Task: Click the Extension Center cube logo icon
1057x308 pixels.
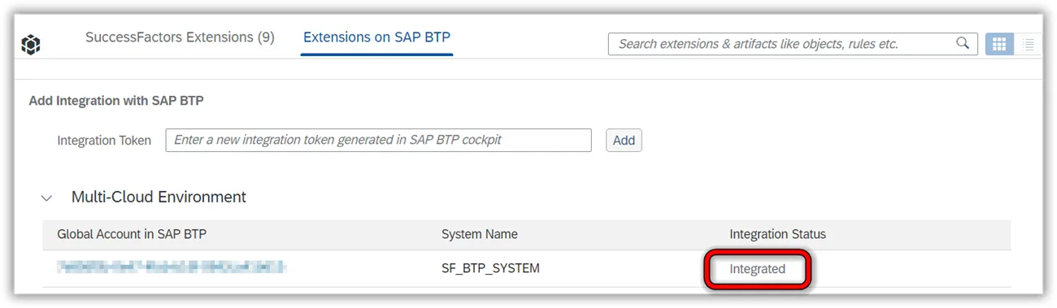Action: (x=31, y=45)
